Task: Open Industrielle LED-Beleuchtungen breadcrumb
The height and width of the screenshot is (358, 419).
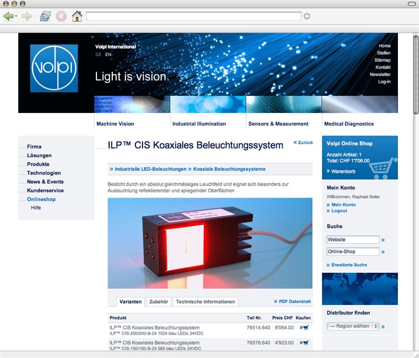Action: pos(150,169)
